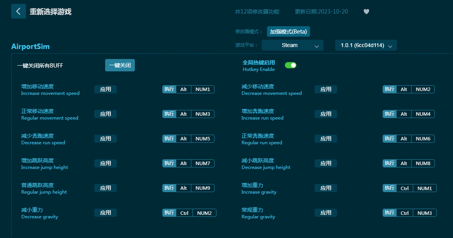Apply Decrease movement speed cheat
Viewport: 453px width, 238px height.
(x=326, y=89)
